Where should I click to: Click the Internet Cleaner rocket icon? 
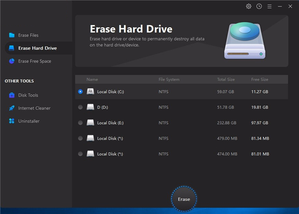[x=11, y=108]
